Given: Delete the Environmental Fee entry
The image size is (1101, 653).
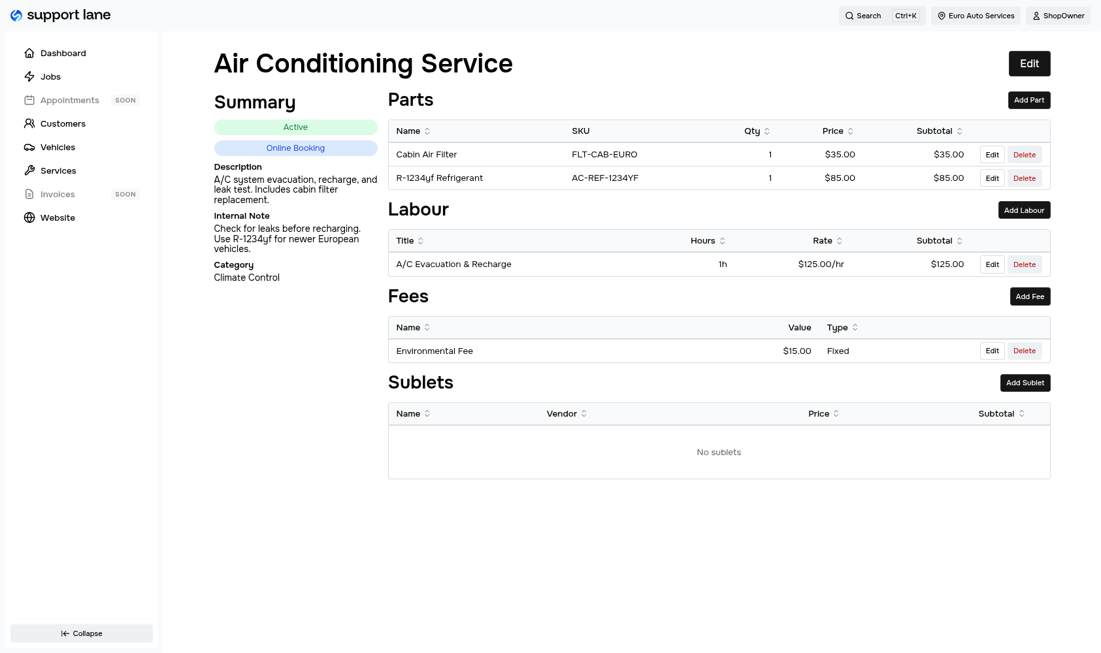Looking at the screenshot, I should click(1024, 351).
